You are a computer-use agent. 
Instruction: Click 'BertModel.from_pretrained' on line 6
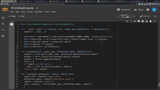pyautogui.click(x=54, y=37)
